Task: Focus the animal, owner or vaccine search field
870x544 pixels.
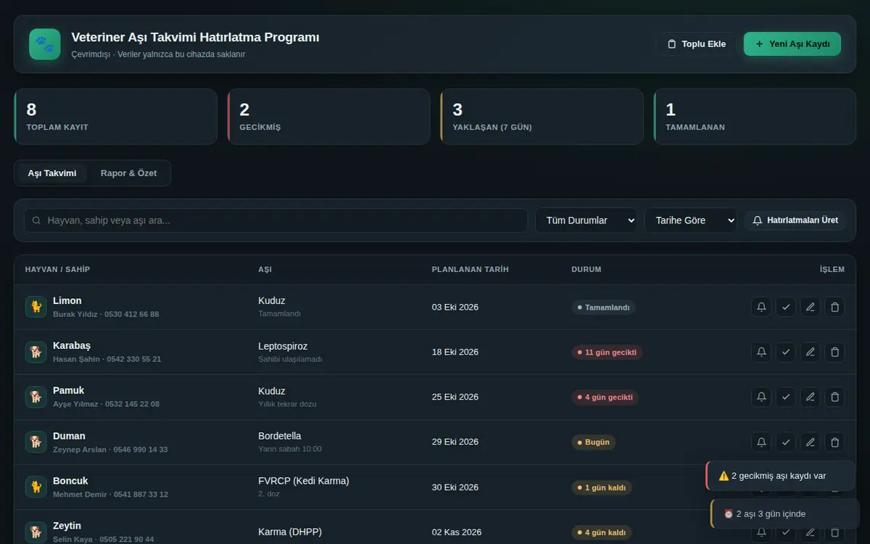Action: click(276, 221)
